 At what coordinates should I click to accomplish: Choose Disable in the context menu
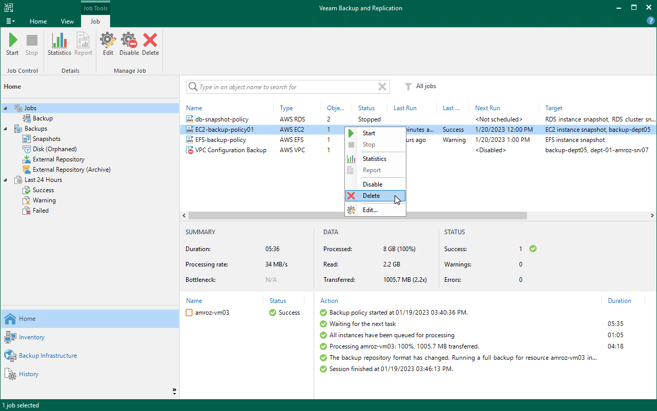click(x=375, y=184)
